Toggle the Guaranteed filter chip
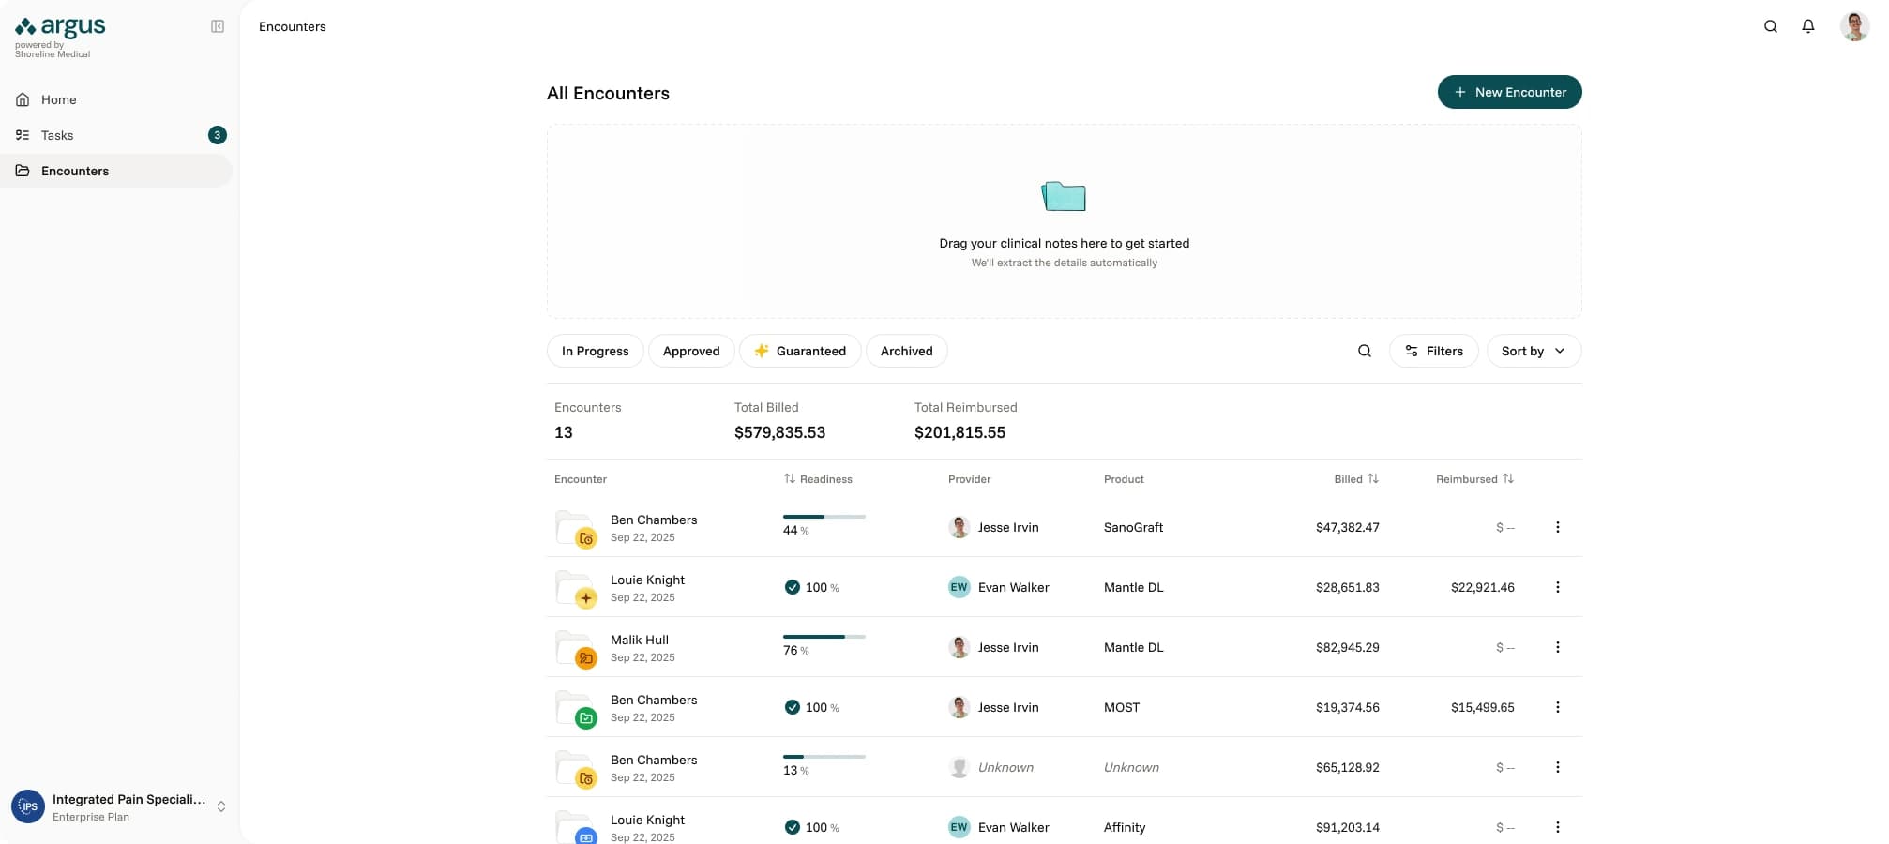 (x=799, y=351)
